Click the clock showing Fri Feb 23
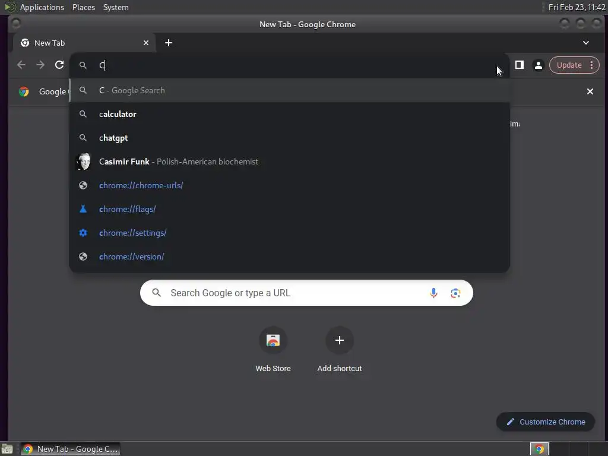608x456 pixels. click(x=577, y=7)
